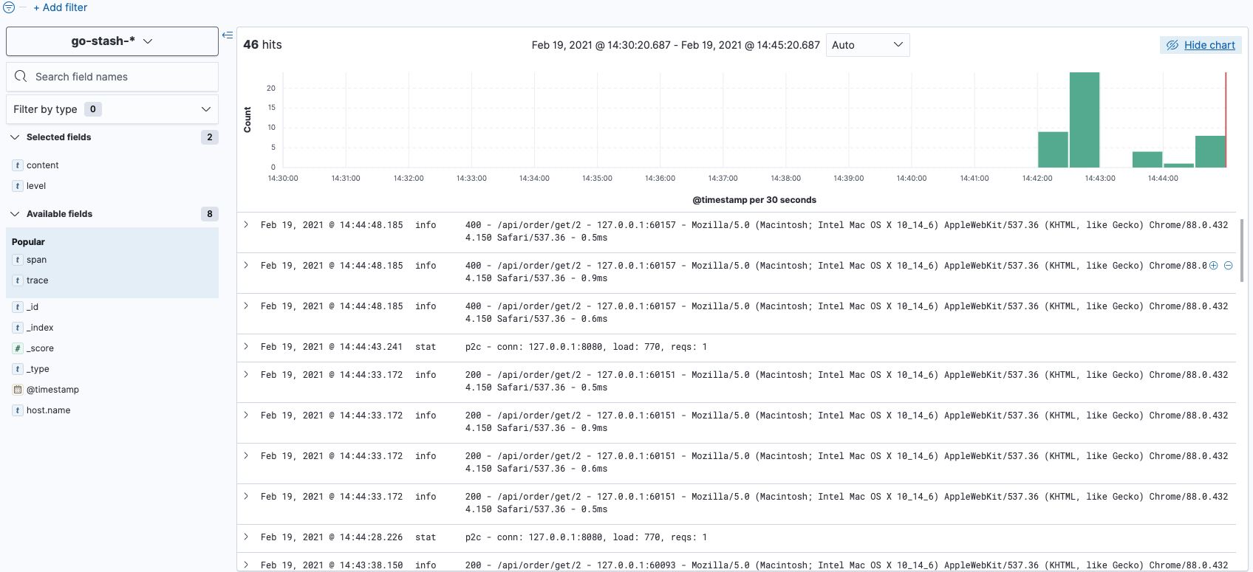Select the trace field in Popular list
This screenshot has height=572, width=1253.
click(38, 280)
